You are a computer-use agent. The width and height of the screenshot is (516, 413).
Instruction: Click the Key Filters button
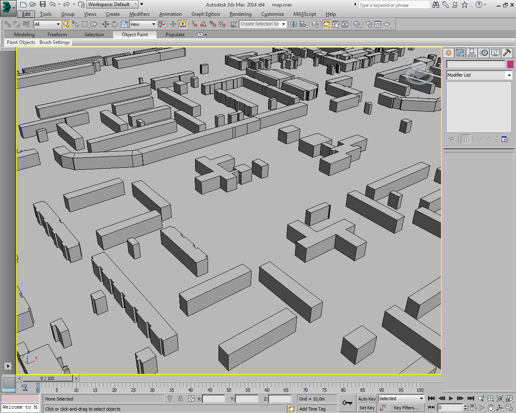(x=406, y=408)
